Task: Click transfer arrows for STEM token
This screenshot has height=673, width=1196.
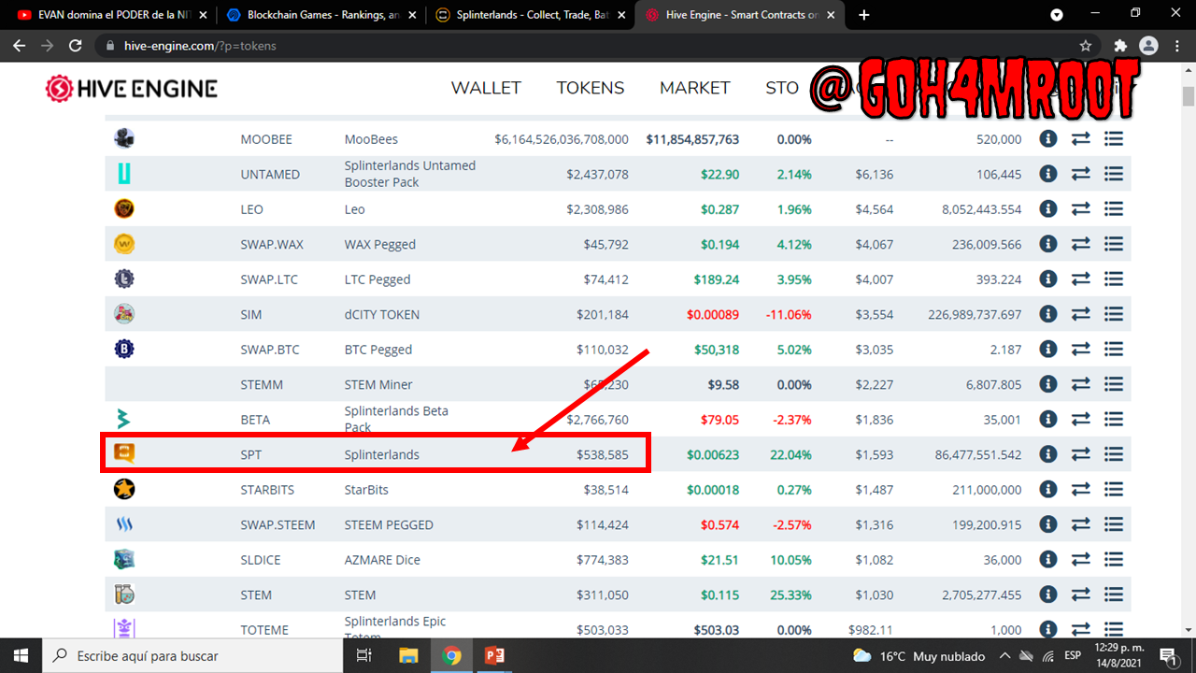Action: 1081,594
